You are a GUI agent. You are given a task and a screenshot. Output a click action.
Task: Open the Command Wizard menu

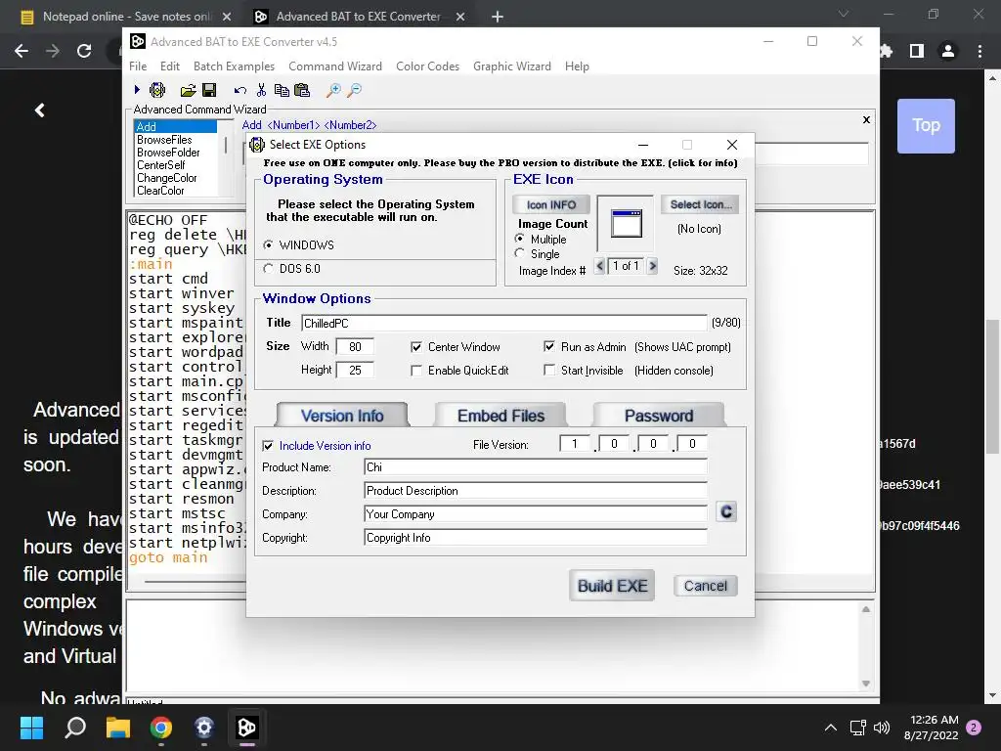pyautogui.click(x=335, y=66)
